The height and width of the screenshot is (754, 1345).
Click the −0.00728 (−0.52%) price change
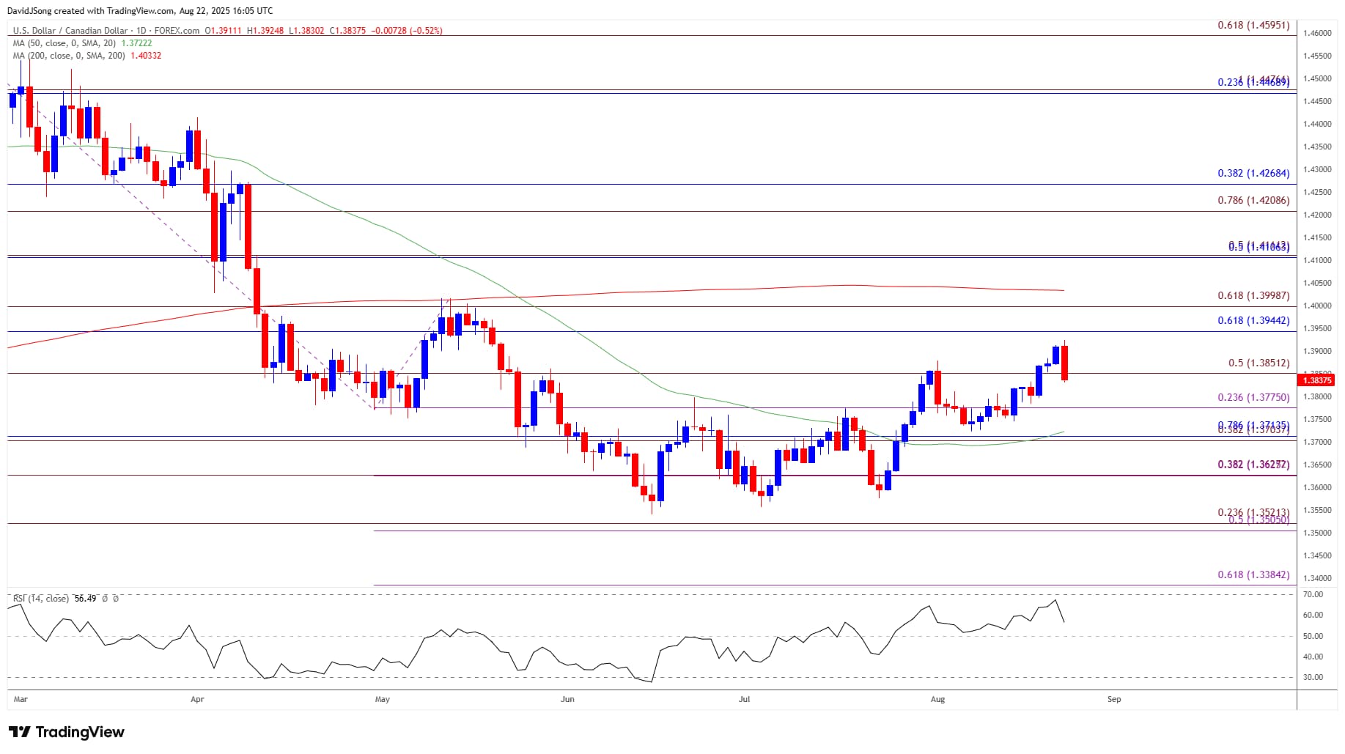tap(407, 31)
